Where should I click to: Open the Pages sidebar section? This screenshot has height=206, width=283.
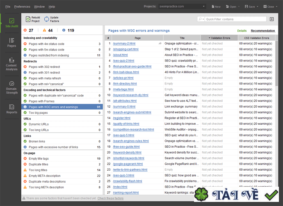pos(11,42)
